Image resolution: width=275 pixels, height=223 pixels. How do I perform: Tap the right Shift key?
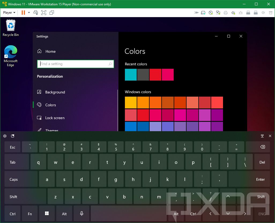pyautogui.click(x=254, y=196)
